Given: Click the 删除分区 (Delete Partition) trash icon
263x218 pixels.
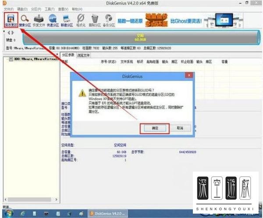Looking at the screenshot, I should pyautogui.click(x=95, y=20).
